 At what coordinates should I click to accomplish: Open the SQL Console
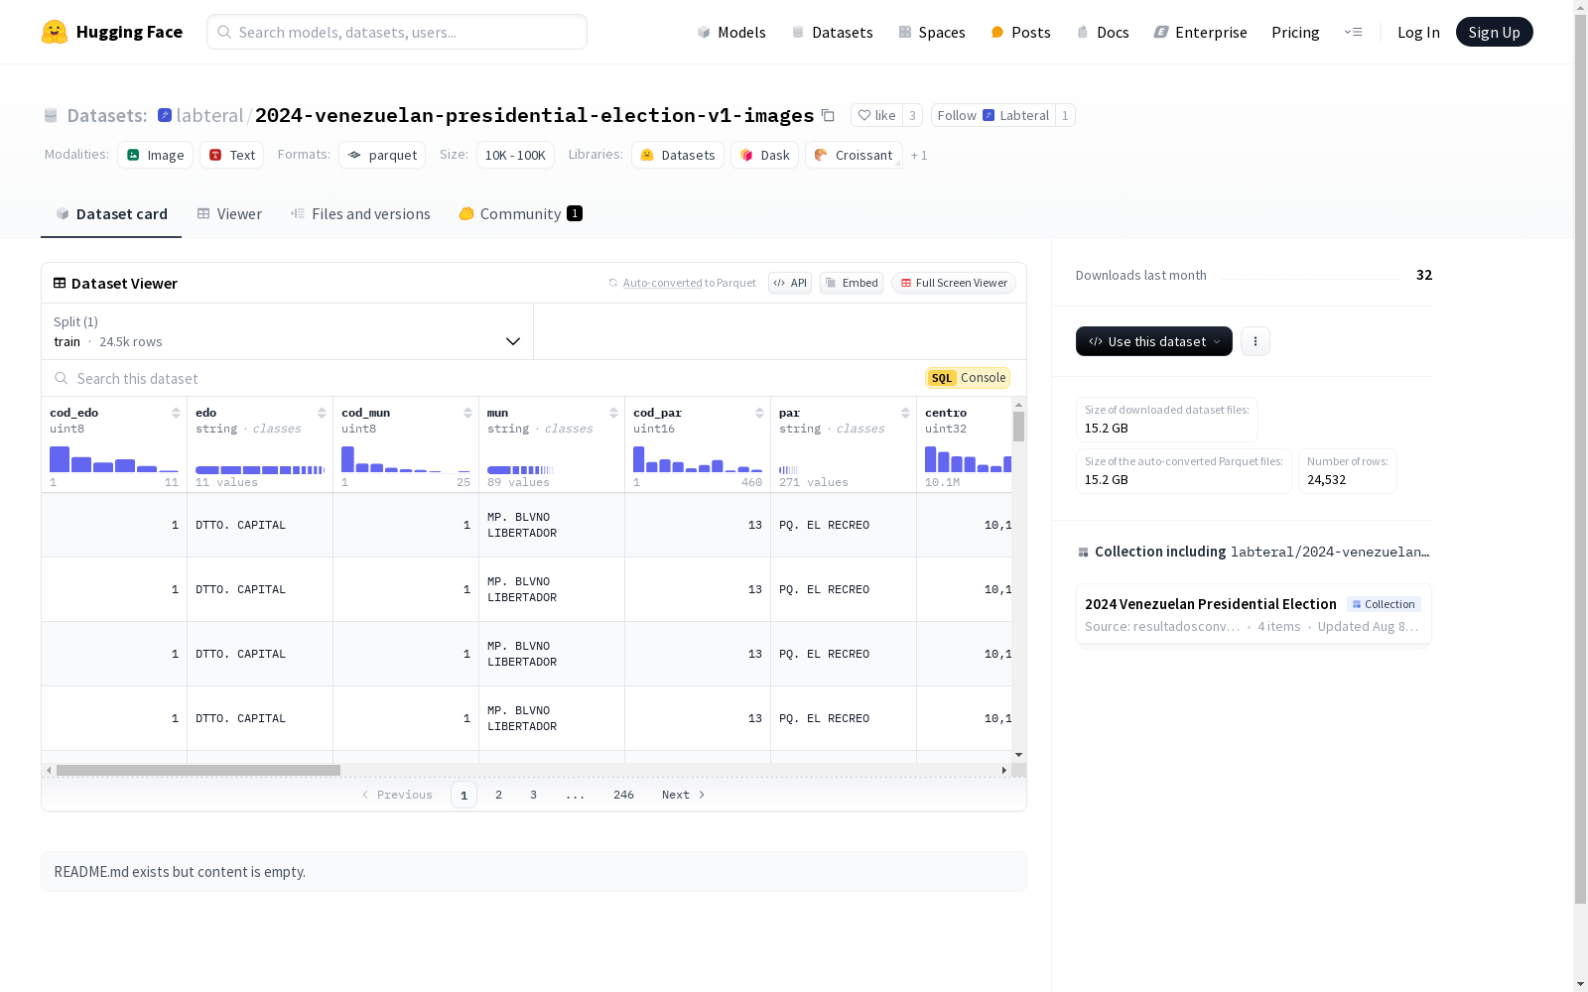968,378
